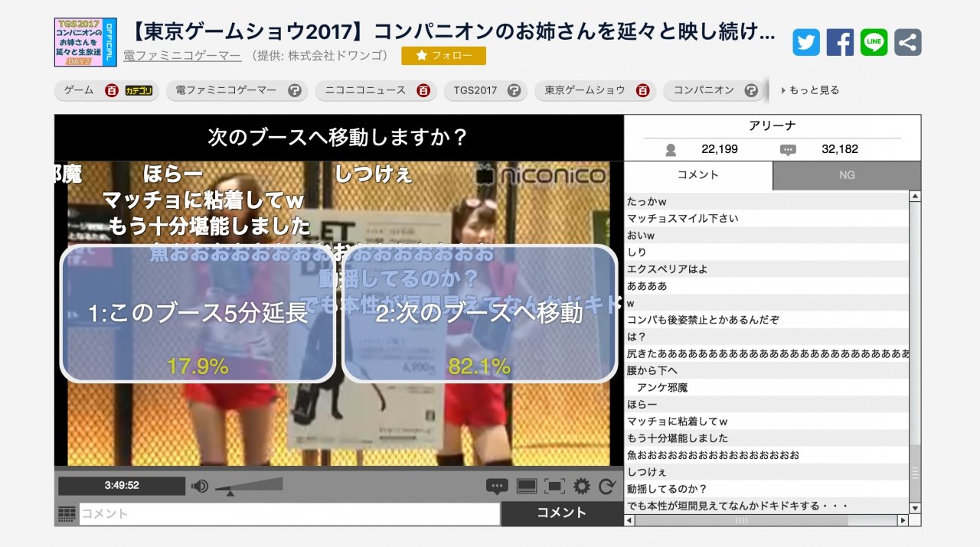This screenshot has height=547, width=980.
Task: Click the comment input field
Action: (x=291, y=513)
